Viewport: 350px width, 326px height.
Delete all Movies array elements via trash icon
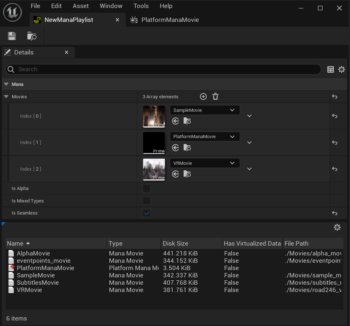[x=215, y=96]
